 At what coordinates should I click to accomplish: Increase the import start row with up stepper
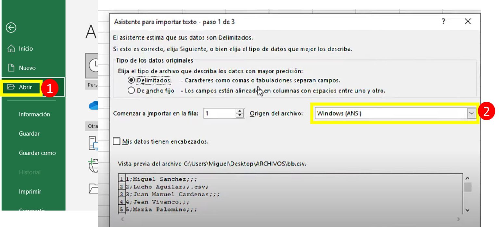[x=239, y=111]
